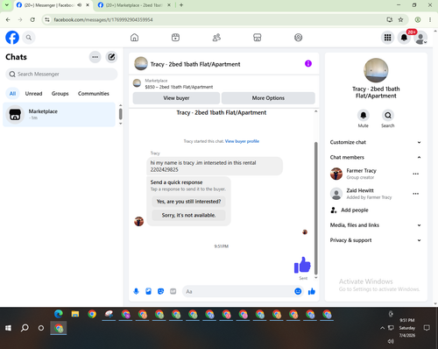
Task: Click the Aa message input field
Action: [x=239, y=291]
